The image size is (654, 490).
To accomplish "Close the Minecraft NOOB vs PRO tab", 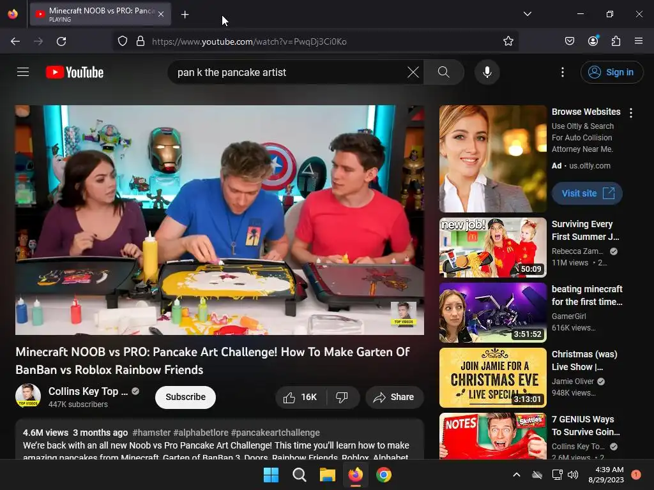I will click(161, 15).
